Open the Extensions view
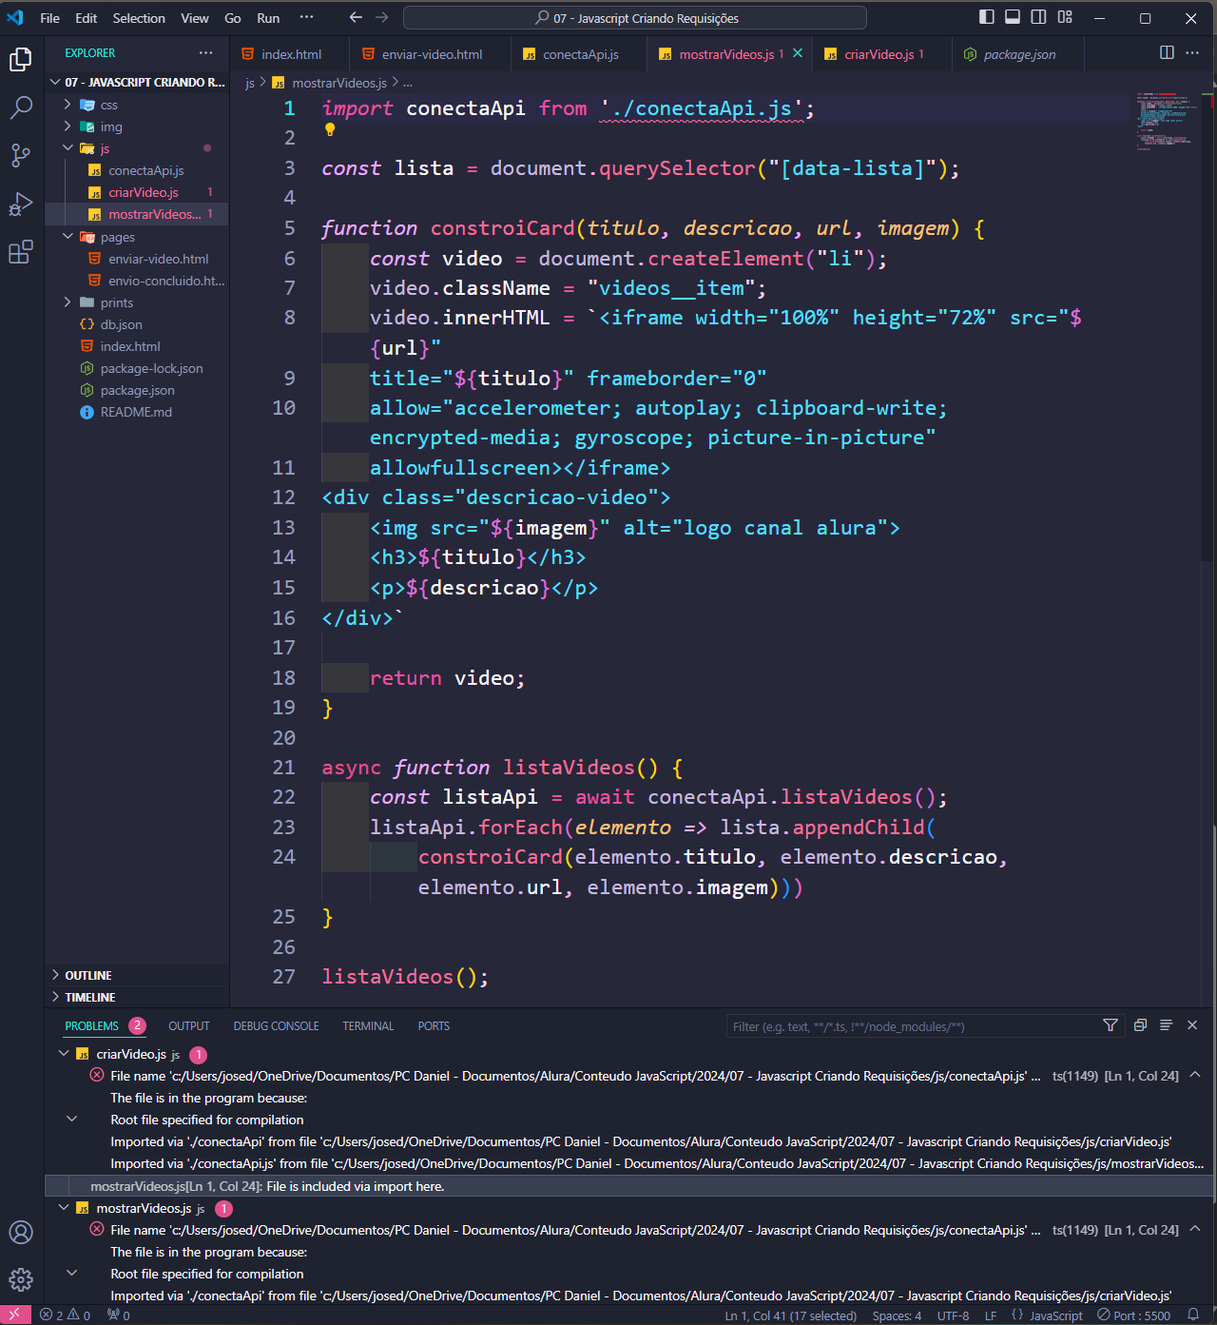The width and height of the screenshot is (1217, 1325). coord(21,252)
